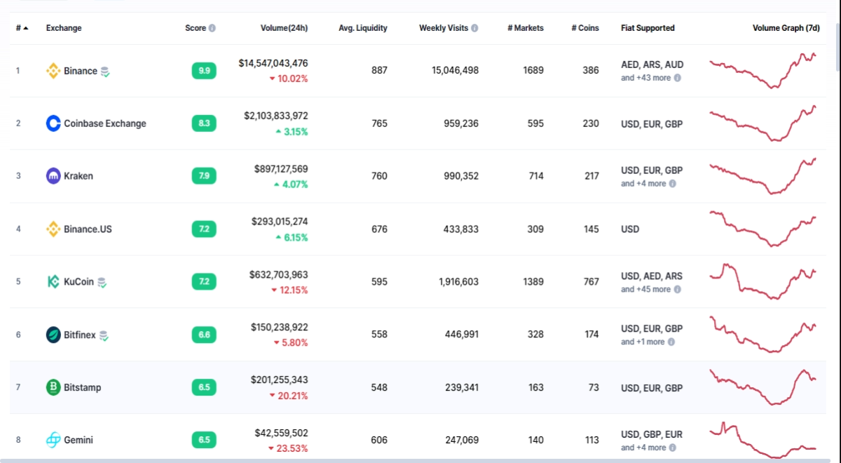Click Coinbase volume value $2,103,833,972
Screen dimensions: 841x463
[276, 116]
